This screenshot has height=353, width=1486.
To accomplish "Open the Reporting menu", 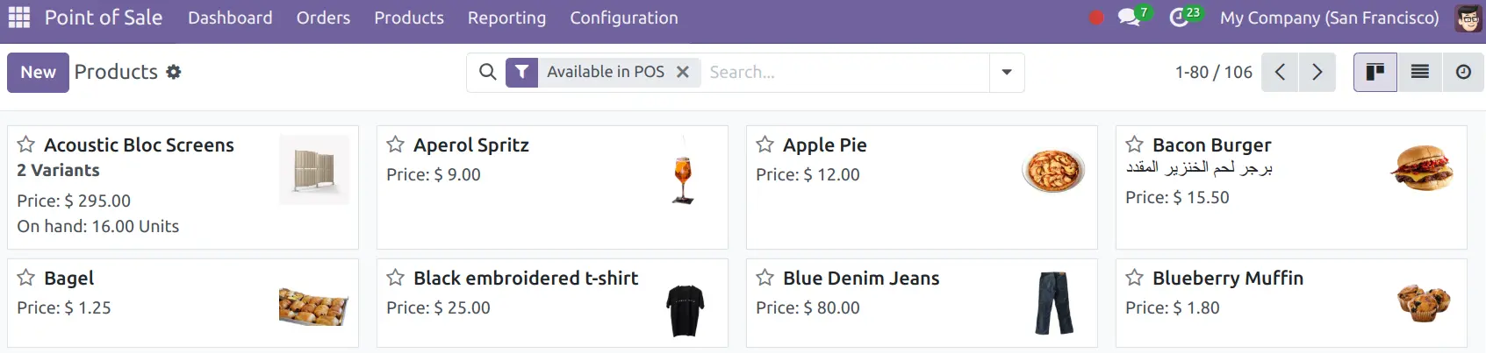I will tap(506, 18).
